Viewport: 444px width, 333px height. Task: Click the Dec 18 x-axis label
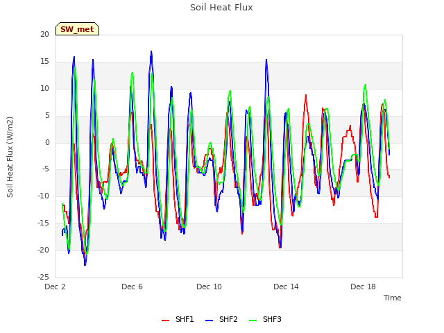pyautogui.click(x=363, y=287)
